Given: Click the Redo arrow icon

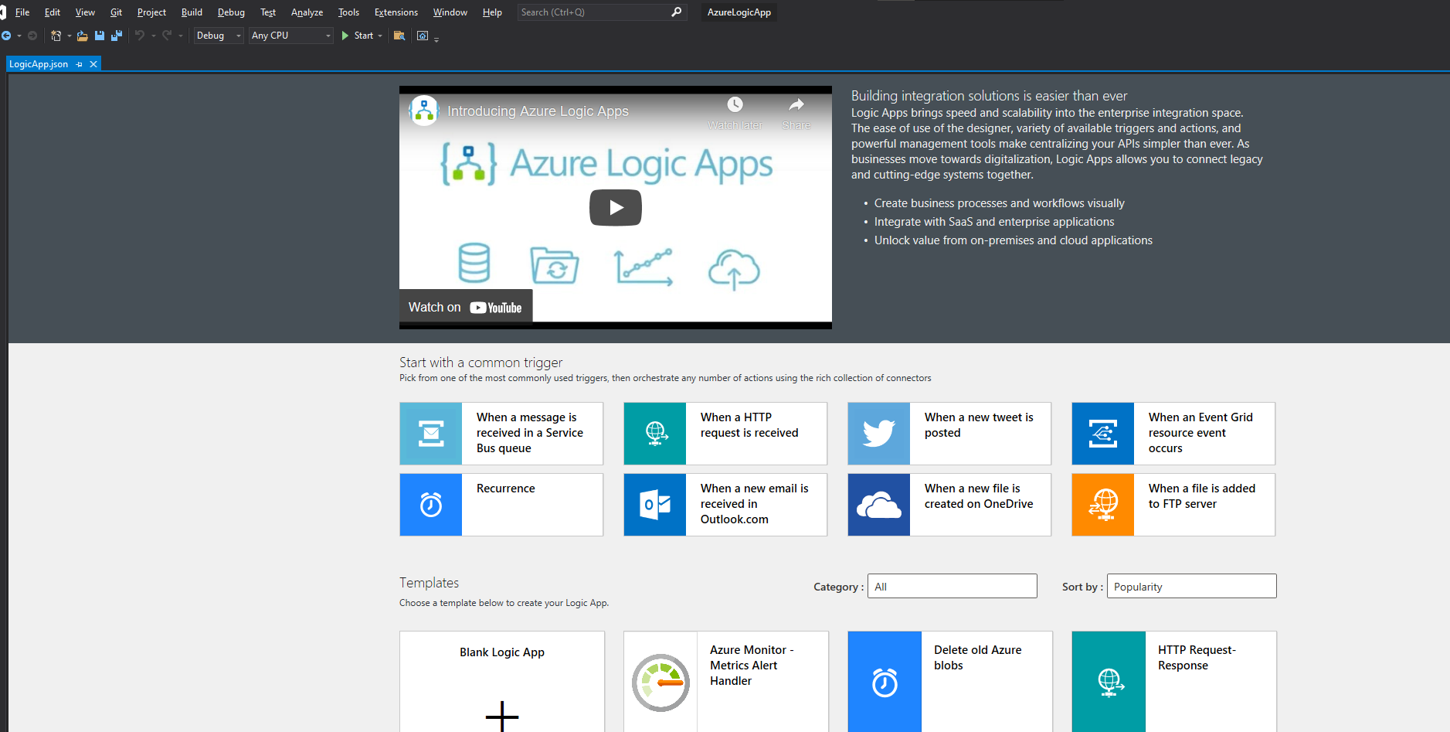Looking at the screenshot, I should click(167, 36).
